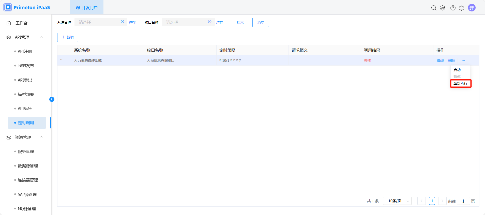The height and width of the screenshot is (215, 485).
Task: Switch to the 开发门户 tab
Action: pos(87,8)
